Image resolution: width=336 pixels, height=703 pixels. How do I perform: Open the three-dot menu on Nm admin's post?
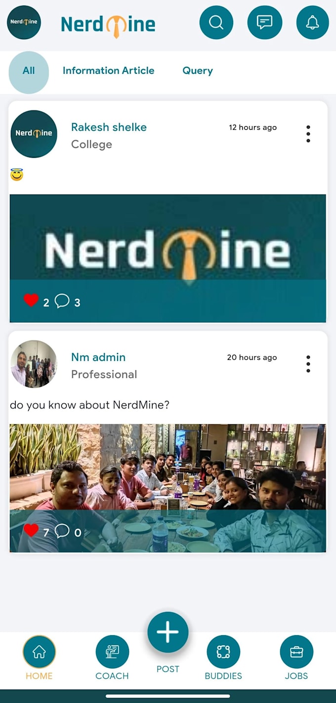(308, 364)
